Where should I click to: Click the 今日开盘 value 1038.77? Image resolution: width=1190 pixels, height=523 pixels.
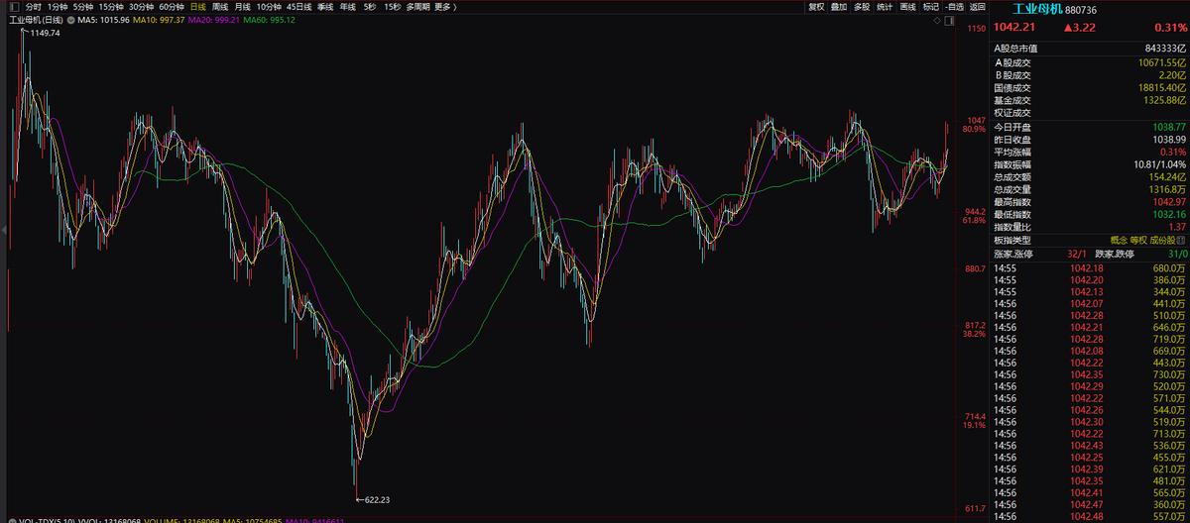pos(1170,127)
